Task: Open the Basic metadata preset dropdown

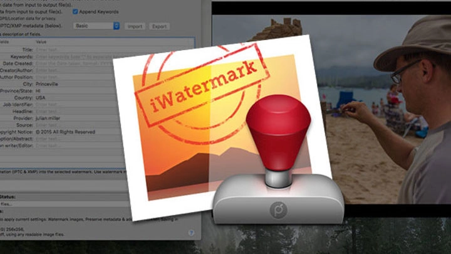Action: coord(96,26)
